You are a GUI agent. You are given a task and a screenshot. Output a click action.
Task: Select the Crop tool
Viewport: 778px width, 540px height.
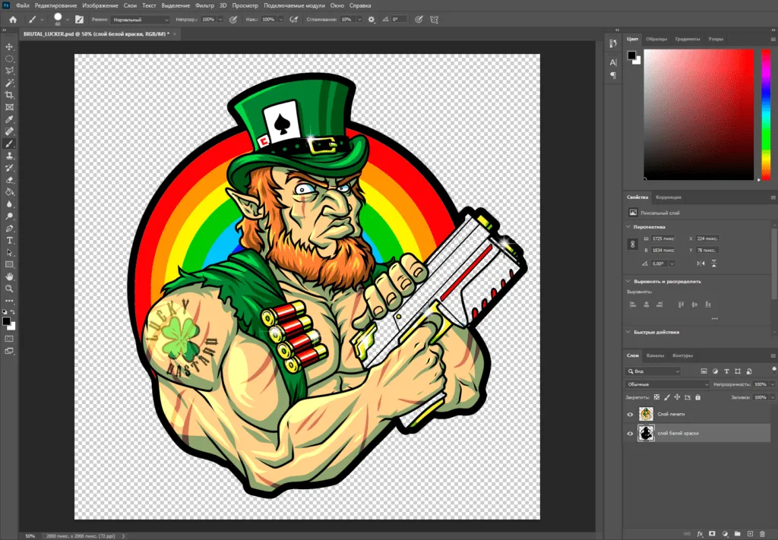click(x=10, y=95)
